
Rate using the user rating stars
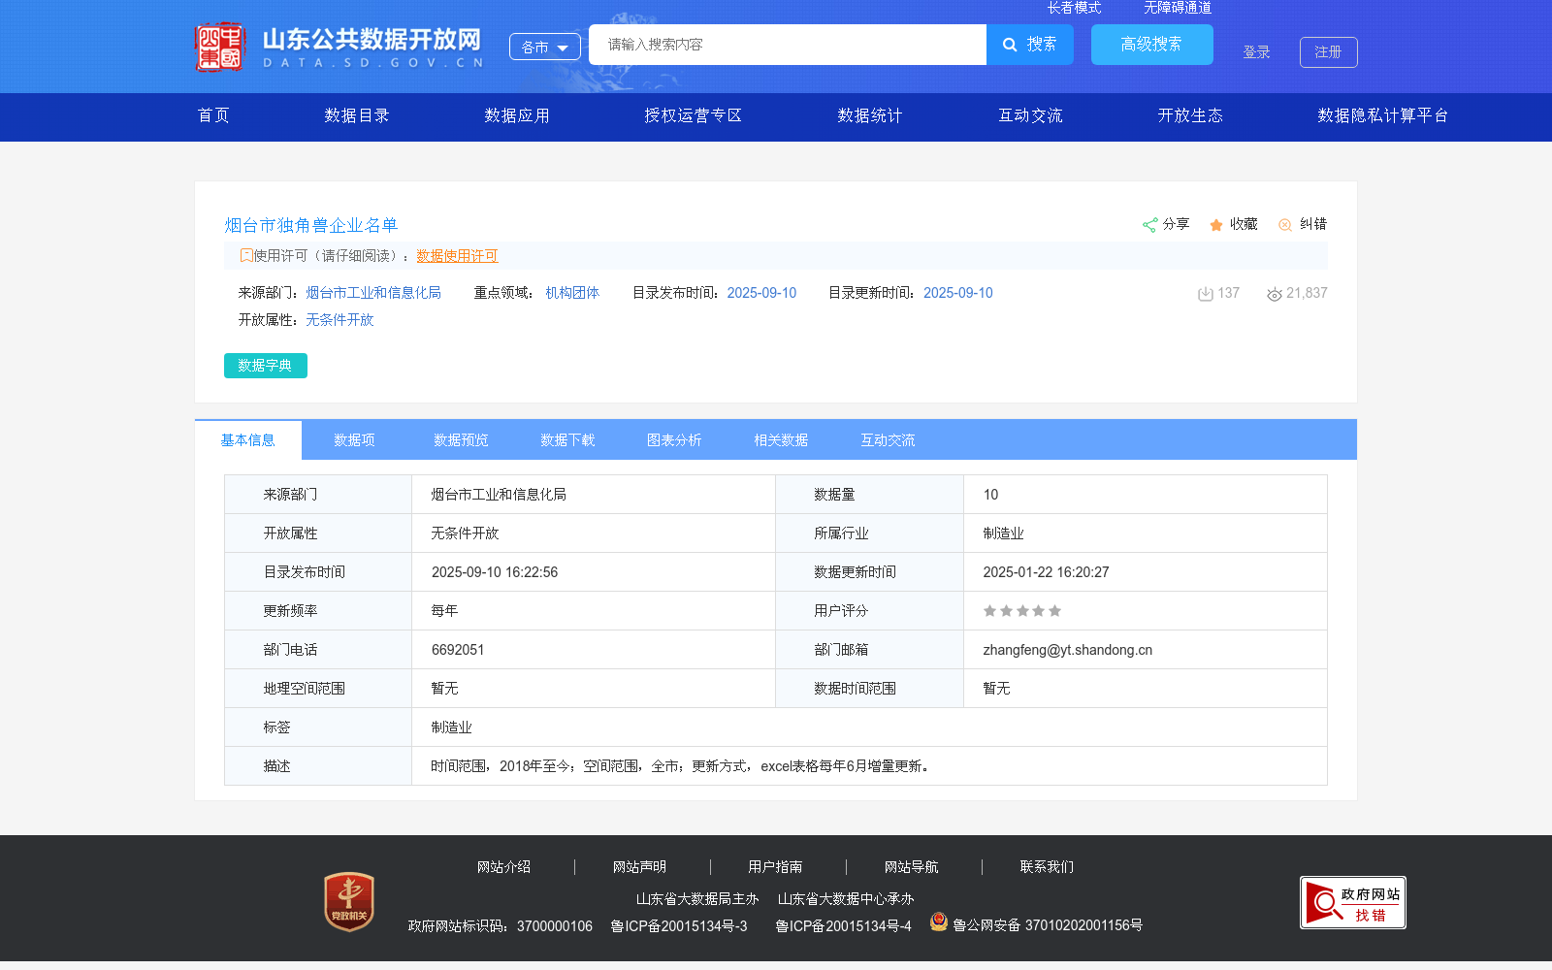coord(1022,611)
